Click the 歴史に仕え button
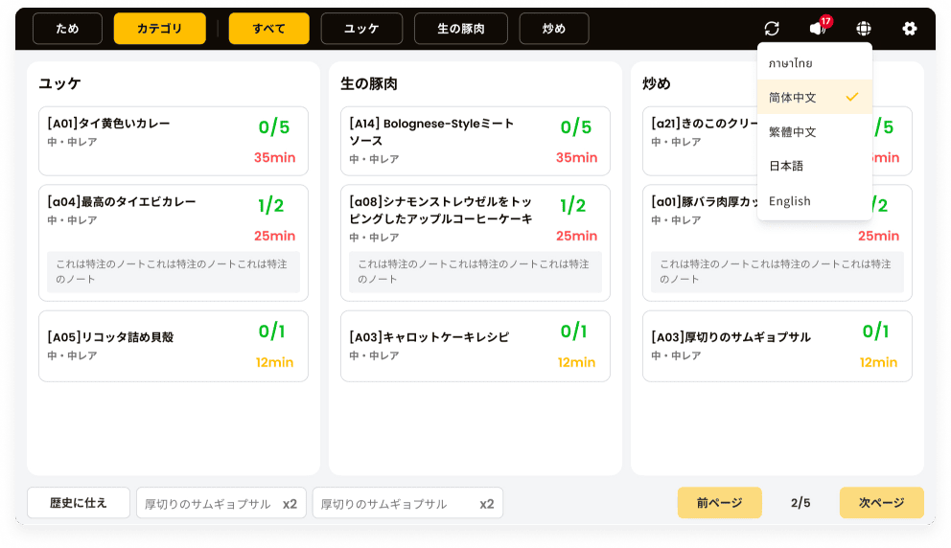The image size is (951, 548). (x=78, y=503)
